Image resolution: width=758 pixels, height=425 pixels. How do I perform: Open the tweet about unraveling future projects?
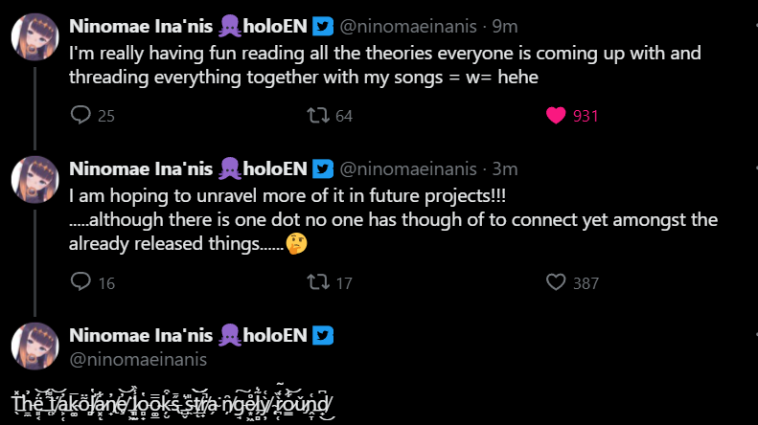click(x=287, y=195)
